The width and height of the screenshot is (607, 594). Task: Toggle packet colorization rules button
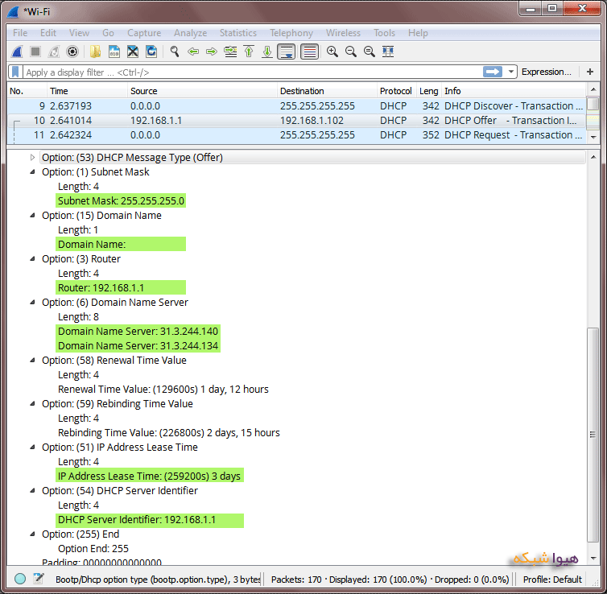click(310, 52)
